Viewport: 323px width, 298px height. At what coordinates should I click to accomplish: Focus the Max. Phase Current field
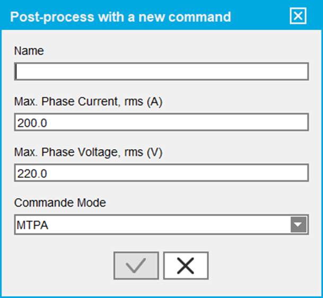pos(161,123)
